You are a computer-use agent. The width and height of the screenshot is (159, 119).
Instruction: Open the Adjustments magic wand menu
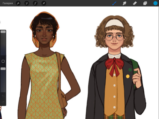(x=27, y=3)
